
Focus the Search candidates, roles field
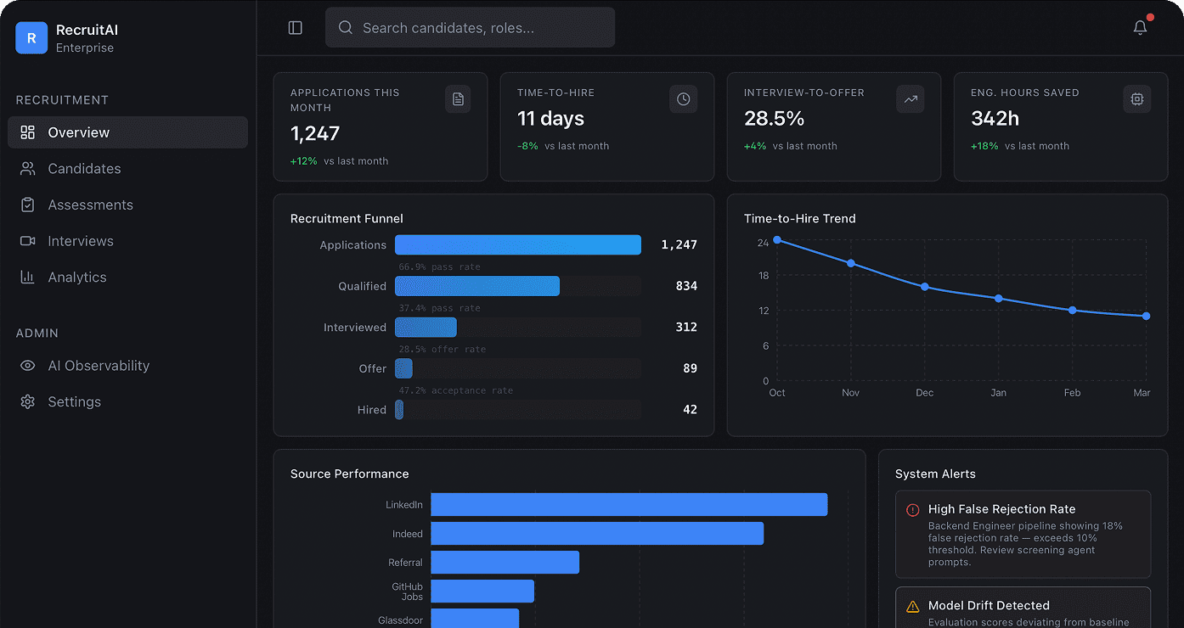(470, 28)
